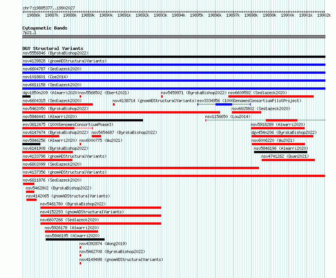Select nsv6141908 (ByrskaBishop2022) label
The image size is (336, 278).
coord(55,148)
